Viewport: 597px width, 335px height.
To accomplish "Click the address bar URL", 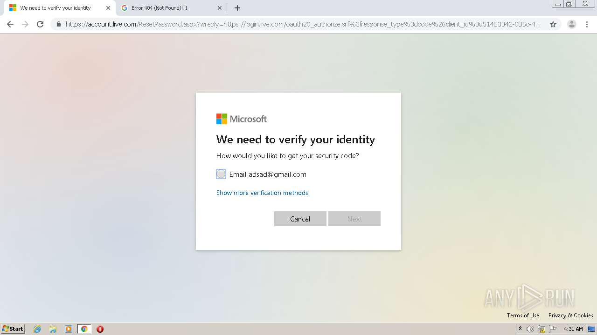I will pos(303,24).
